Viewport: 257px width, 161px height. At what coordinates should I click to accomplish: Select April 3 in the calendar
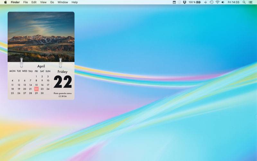click(x=48, y=76)
